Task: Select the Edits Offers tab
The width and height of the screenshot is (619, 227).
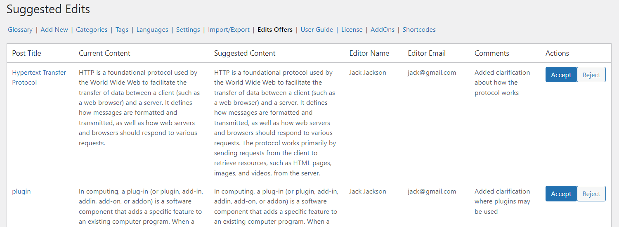Action: (275, 30)
